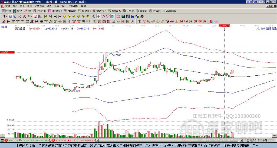Open the 9T四方形 tool
The image size is (277, 148).
coord(100,11)
